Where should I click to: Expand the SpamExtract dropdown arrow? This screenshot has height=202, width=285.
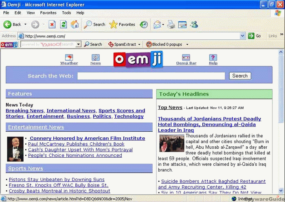[x=139, y=44]
